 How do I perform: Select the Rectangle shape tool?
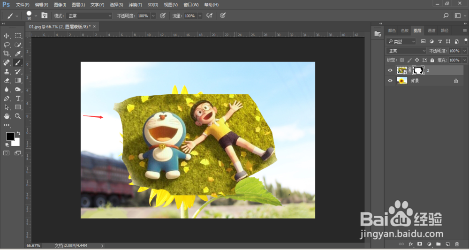coord(18,107)
